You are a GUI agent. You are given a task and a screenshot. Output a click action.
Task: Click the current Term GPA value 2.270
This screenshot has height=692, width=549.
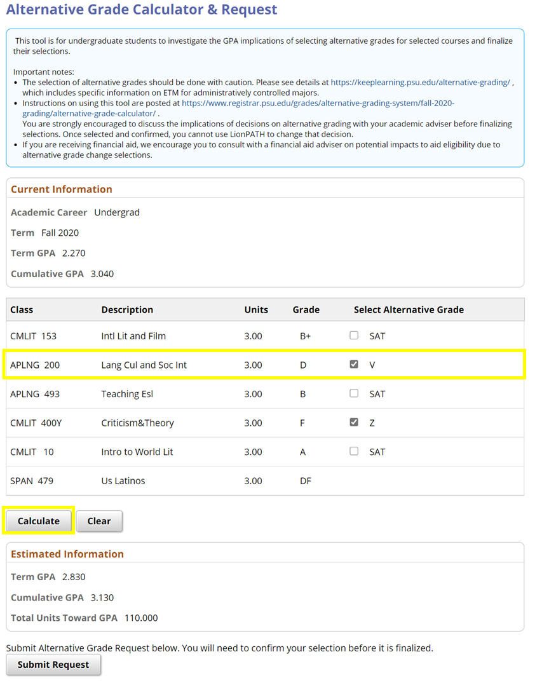click(74, 254)
